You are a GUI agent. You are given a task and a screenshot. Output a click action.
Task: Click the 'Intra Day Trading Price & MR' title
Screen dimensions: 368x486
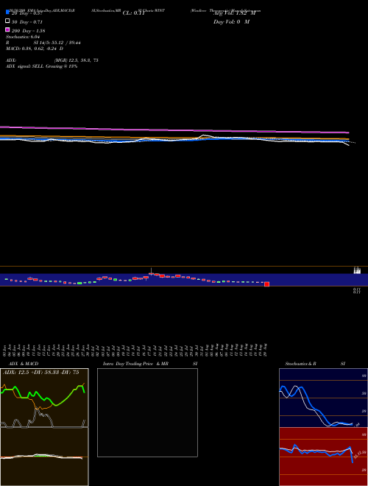135,364
